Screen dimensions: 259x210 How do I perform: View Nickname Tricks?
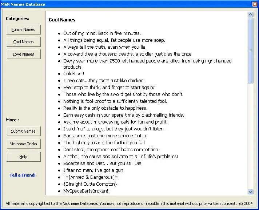(23, 144)
